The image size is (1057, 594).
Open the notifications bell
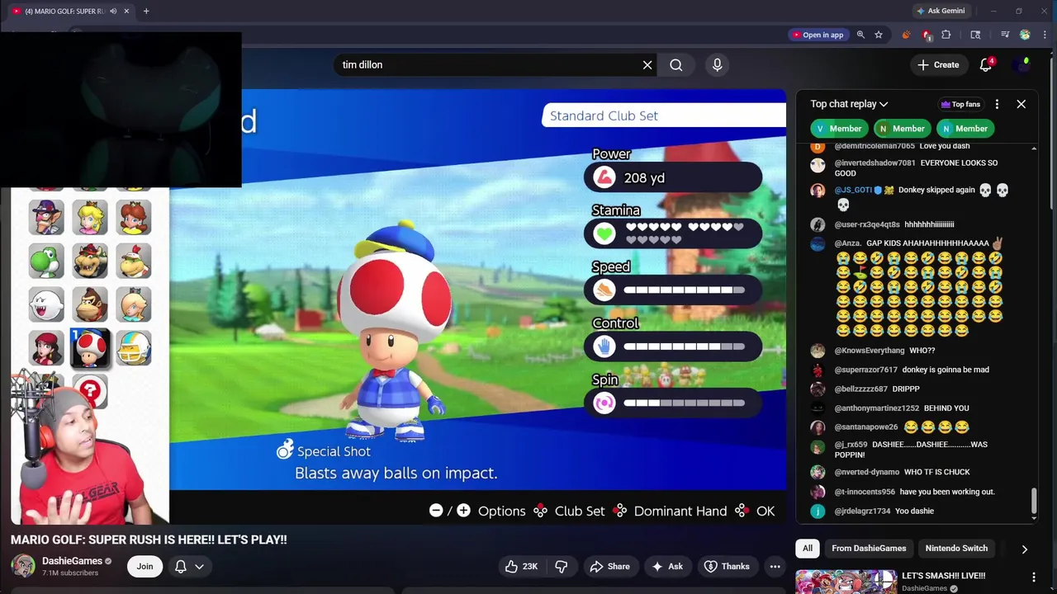tap(986, 64)
